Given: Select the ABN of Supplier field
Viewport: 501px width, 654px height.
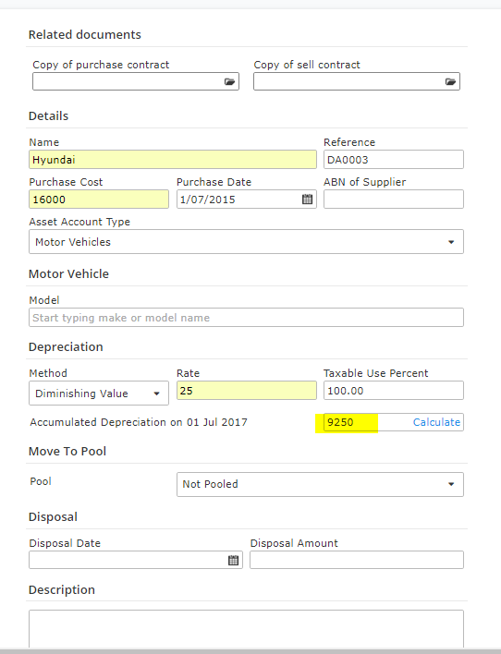Looking at the screenshot, I should coord(394,200).
